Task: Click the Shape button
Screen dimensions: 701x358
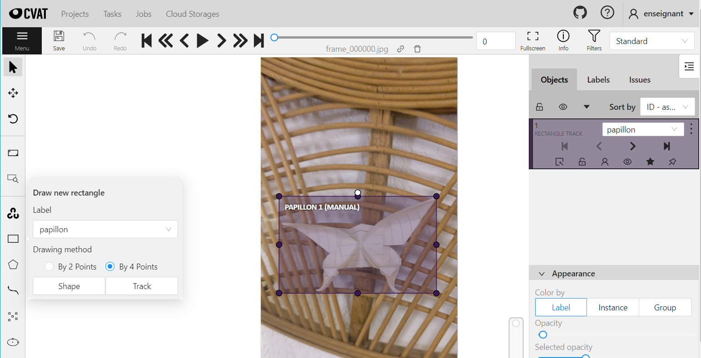Action: (69, 286)
